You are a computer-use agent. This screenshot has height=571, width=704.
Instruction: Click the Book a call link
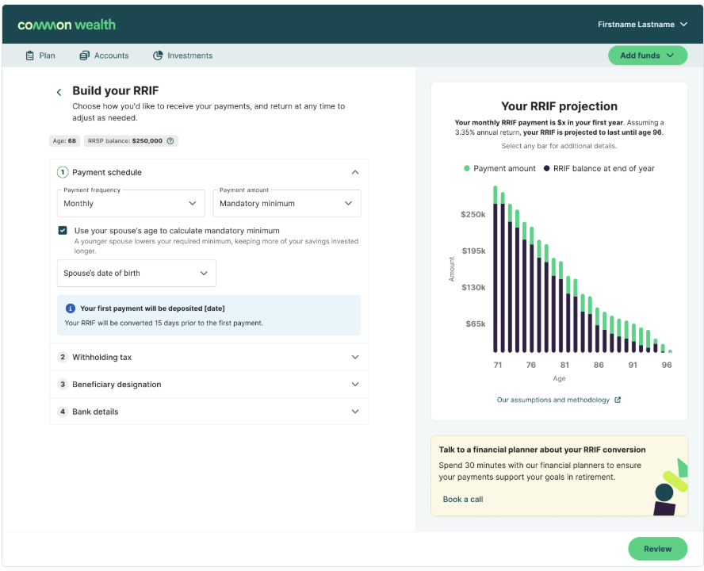point(463,499)
